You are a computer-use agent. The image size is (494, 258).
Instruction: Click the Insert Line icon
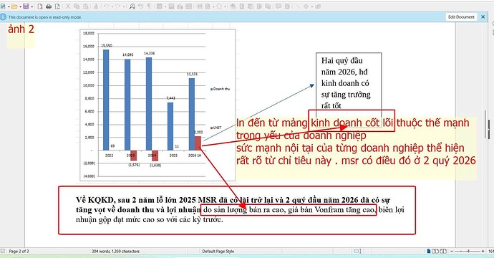click(297, 6)
